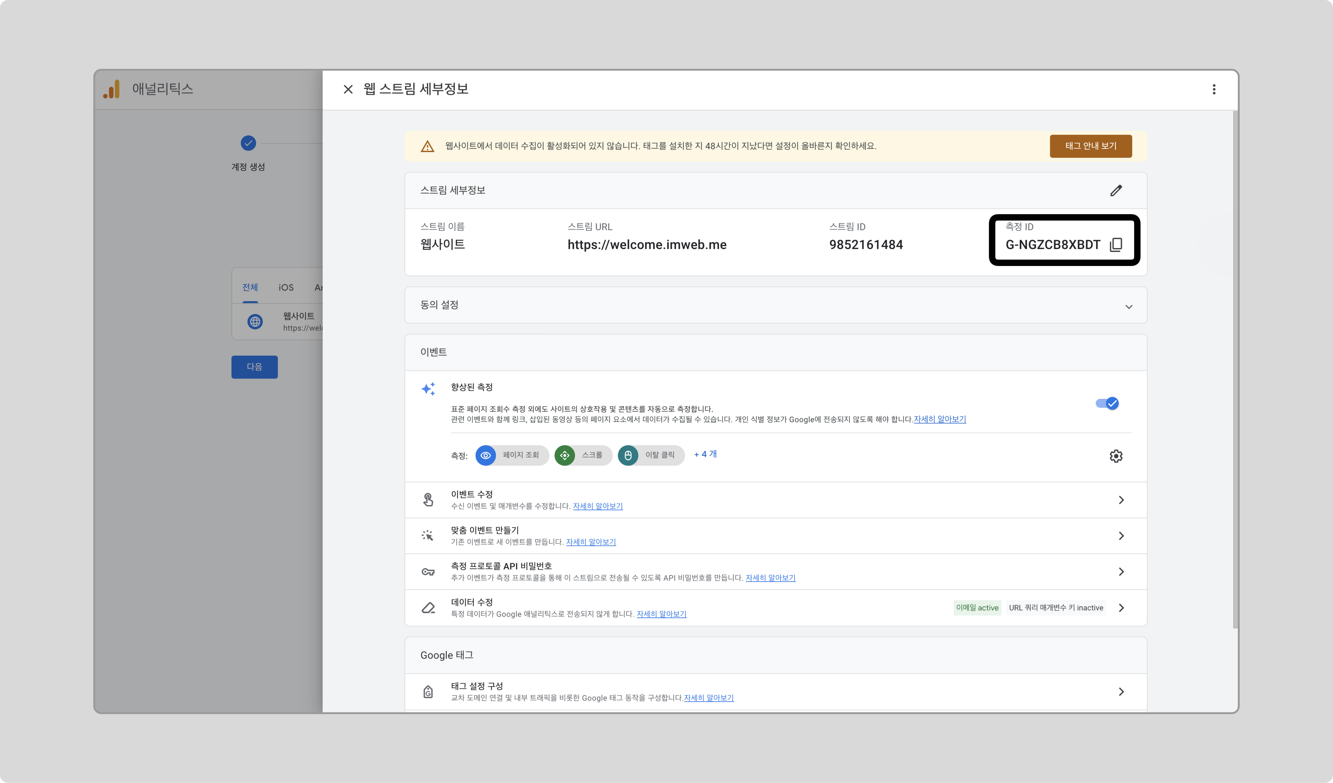The image size is (1333, 783).
Task: Open 자세히 알아보기 link in 맞춤 이벤트 만들기
Action: (591, 542)
